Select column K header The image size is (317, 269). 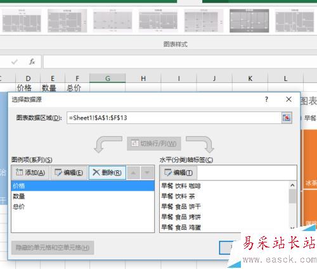pyautogui.click(x=250, y=78)
